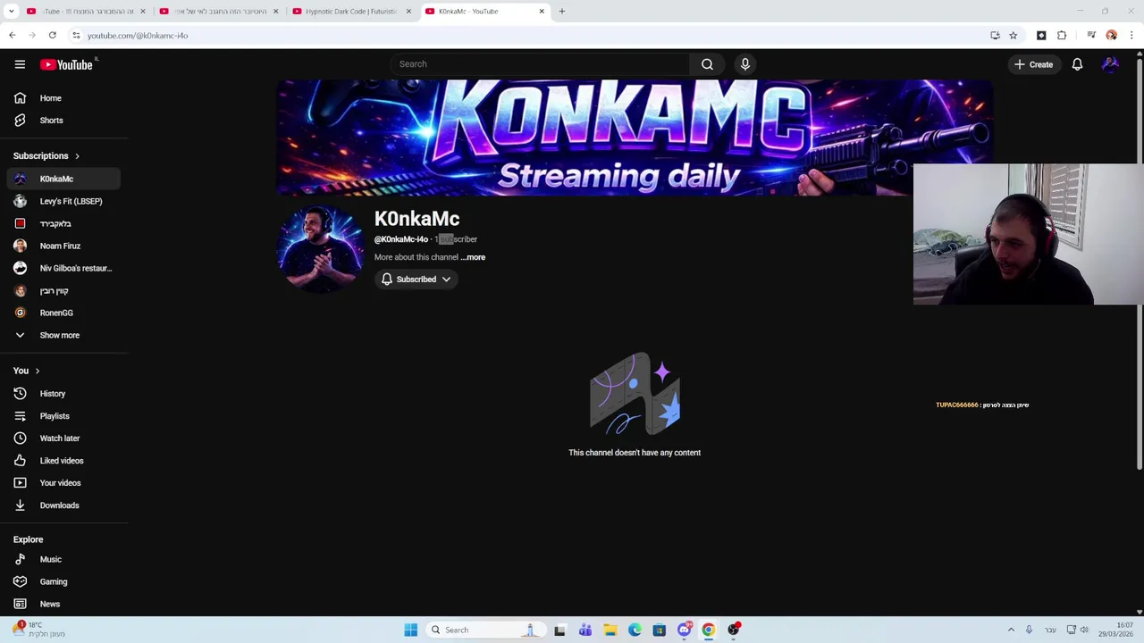Open the Chrome three-dot menu
Screen dimensions: 1144x643
click(x=1131, y=36)
